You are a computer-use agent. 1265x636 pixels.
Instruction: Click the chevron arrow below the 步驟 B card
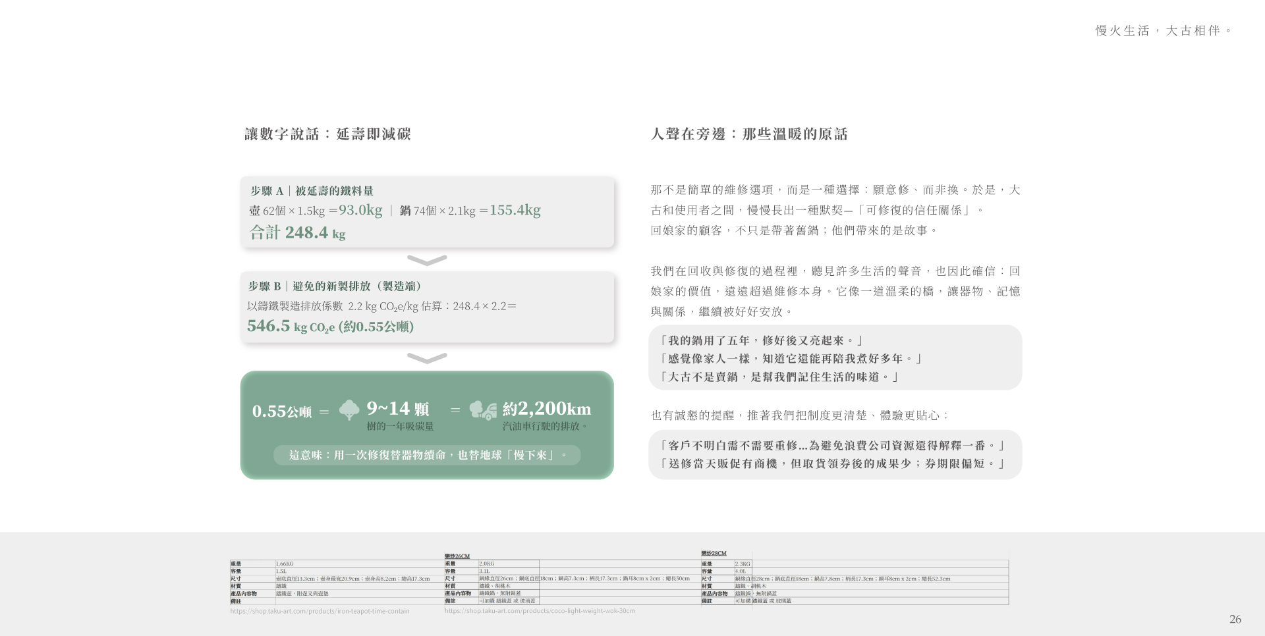(x=427, y=358)
